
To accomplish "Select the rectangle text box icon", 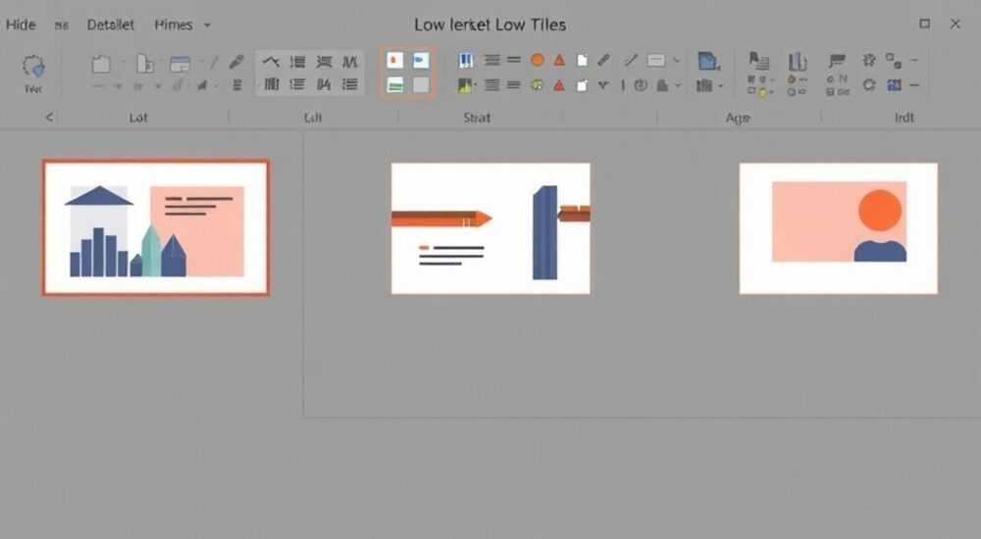I will 655,61.
